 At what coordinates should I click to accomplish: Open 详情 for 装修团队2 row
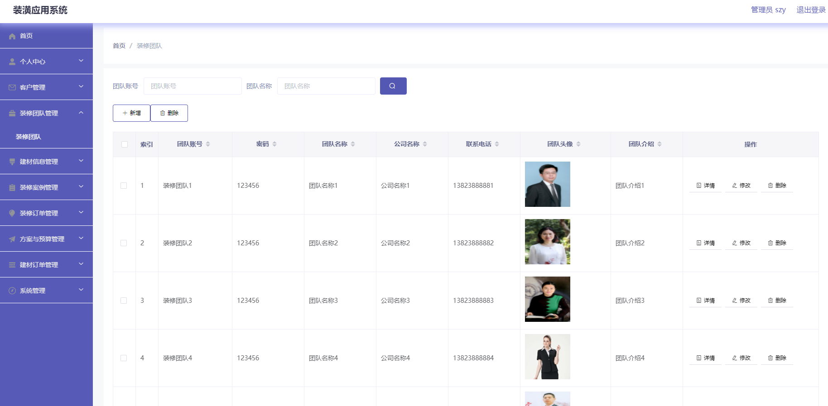click(705, 243)
